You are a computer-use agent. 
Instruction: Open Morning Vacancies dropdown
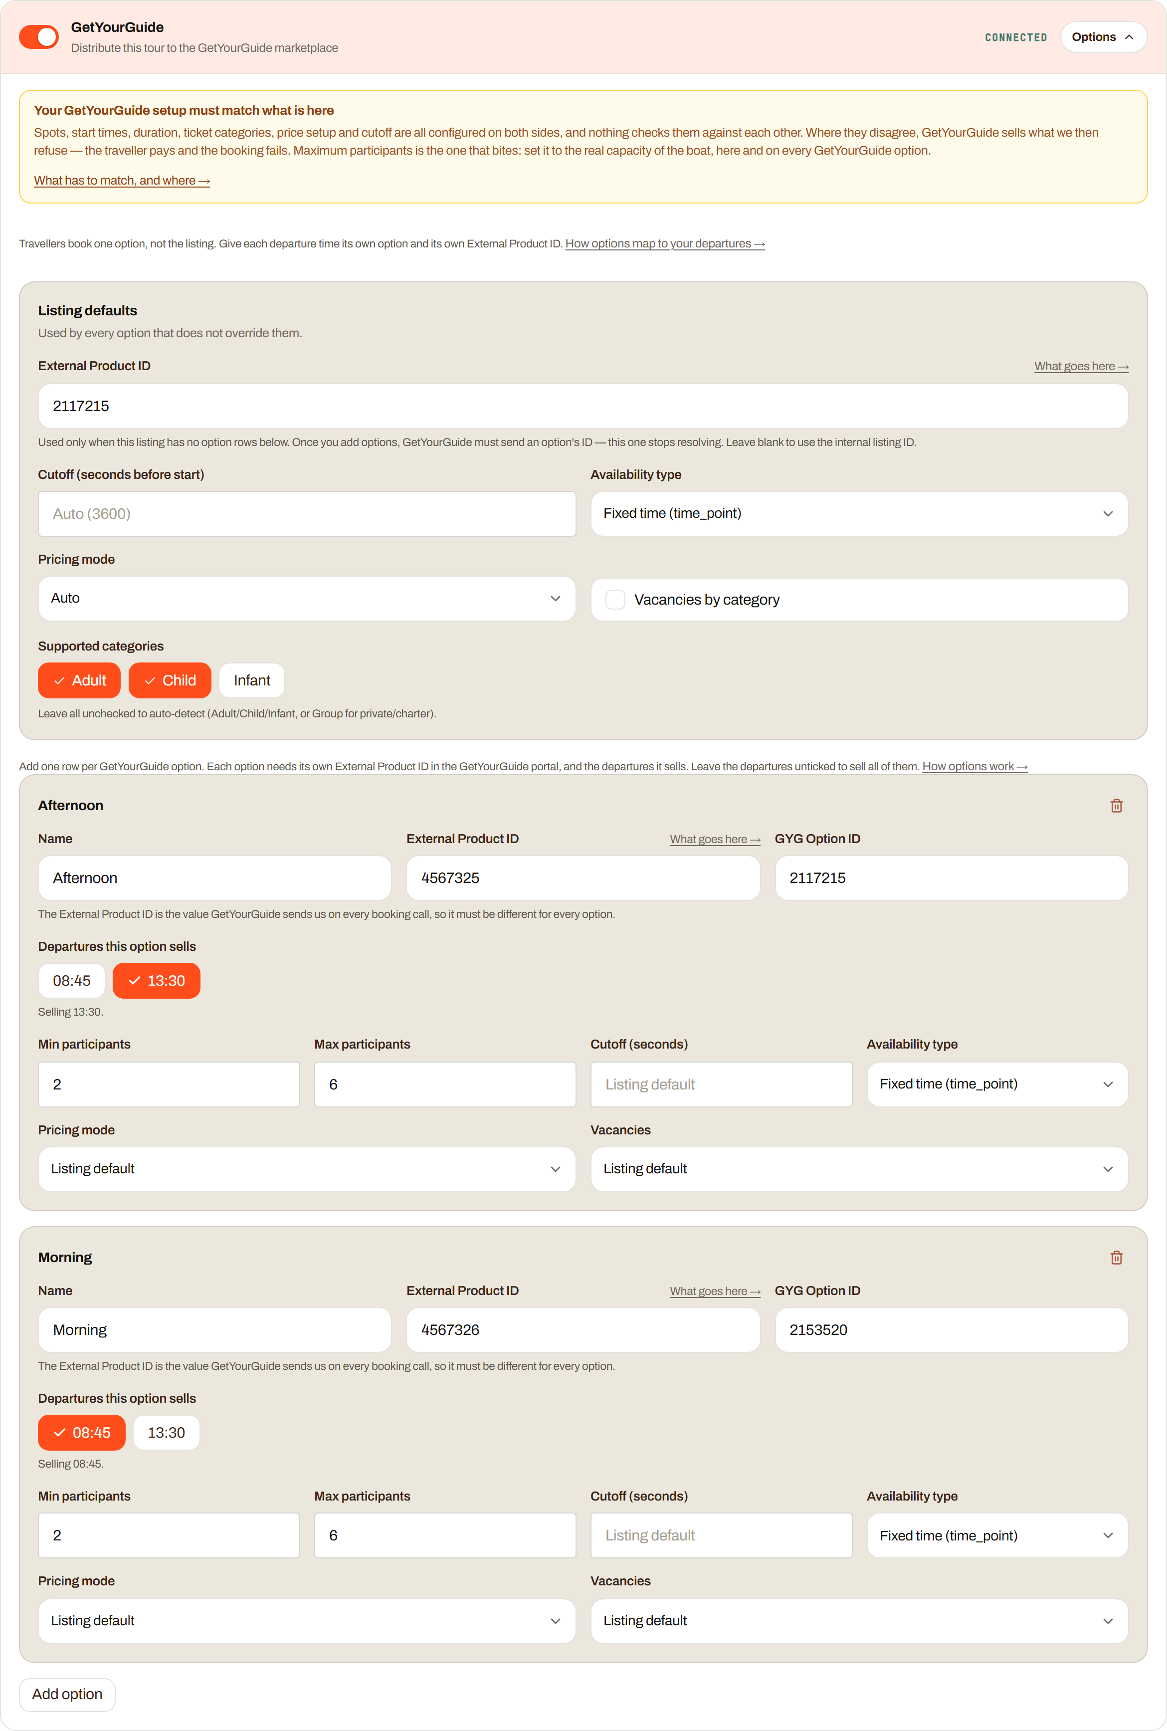(x=859, y=1621)
